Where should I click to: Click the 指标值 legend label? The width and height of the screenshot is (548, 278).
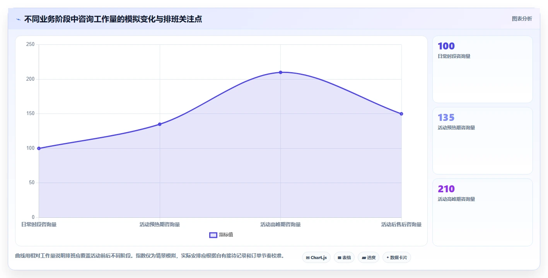point(226,235)
